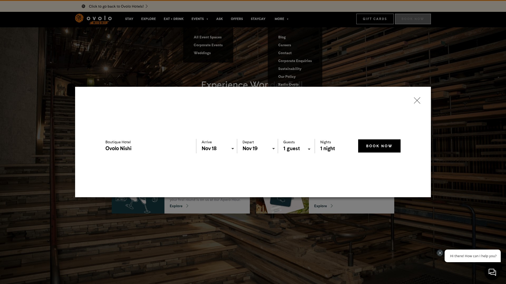This screenshot has width=506, height=284.
Task: Select Corporate Enquiries submenu item
Action: pos(295,61)
